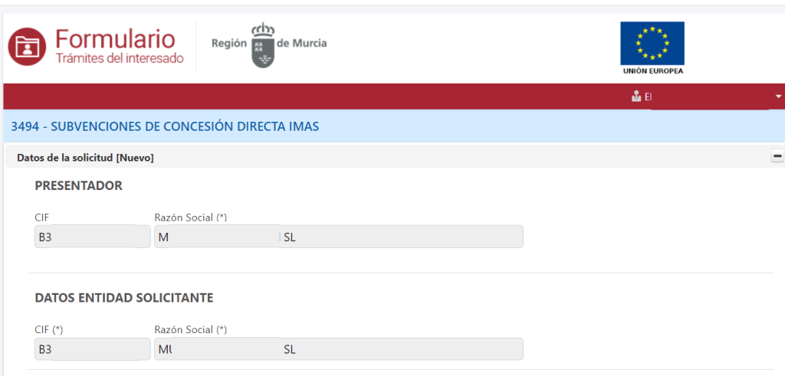Click the 'Trámites del interesado' subtitle
This screenshot has width=785, height=376.
[x=120, y=58]
